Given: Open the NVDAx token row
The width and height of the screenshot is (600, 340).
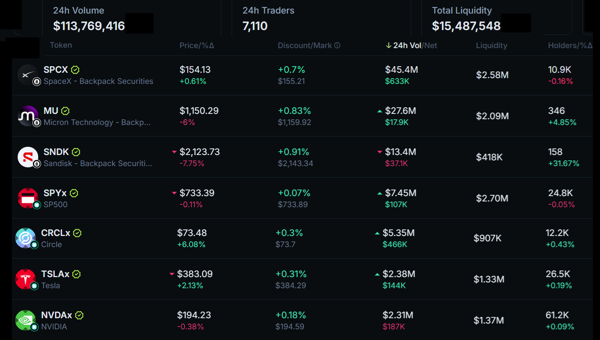Looking at the screenshot, I should click(x=302, y=320).
